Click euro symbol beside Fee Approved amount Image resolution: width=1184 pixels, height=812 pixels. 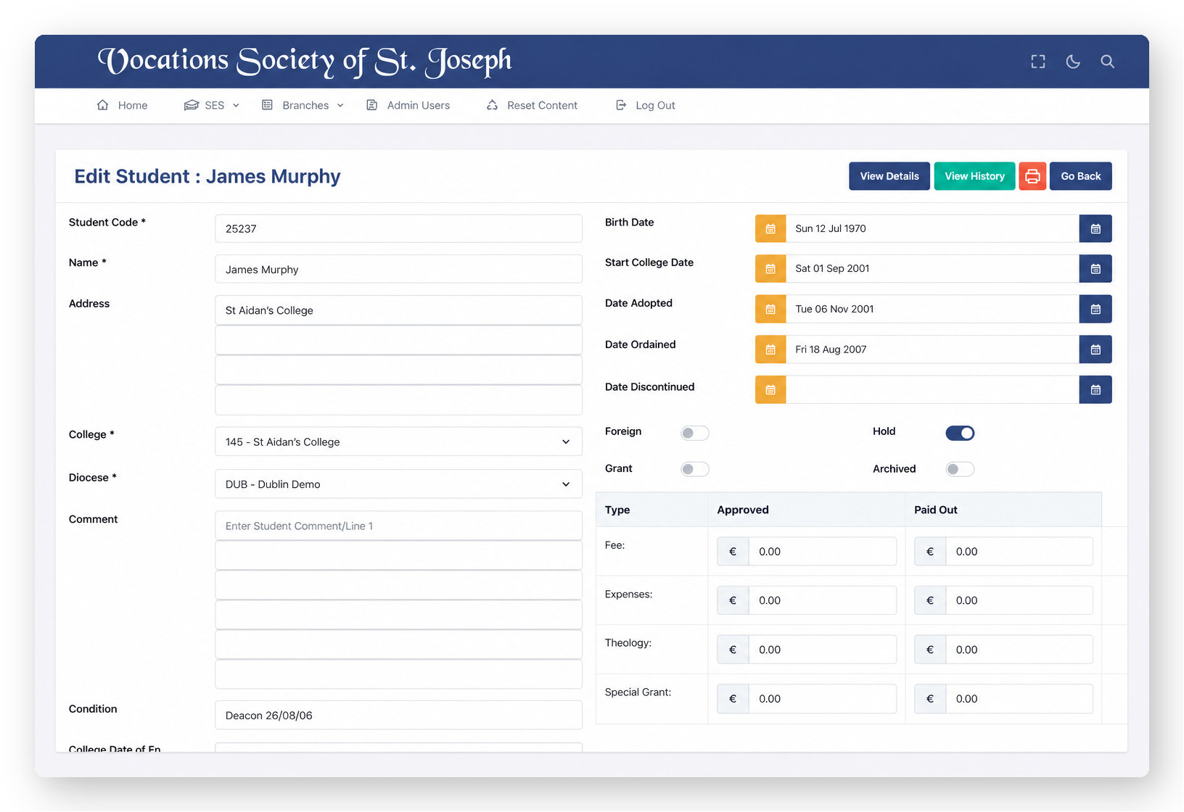733,552
